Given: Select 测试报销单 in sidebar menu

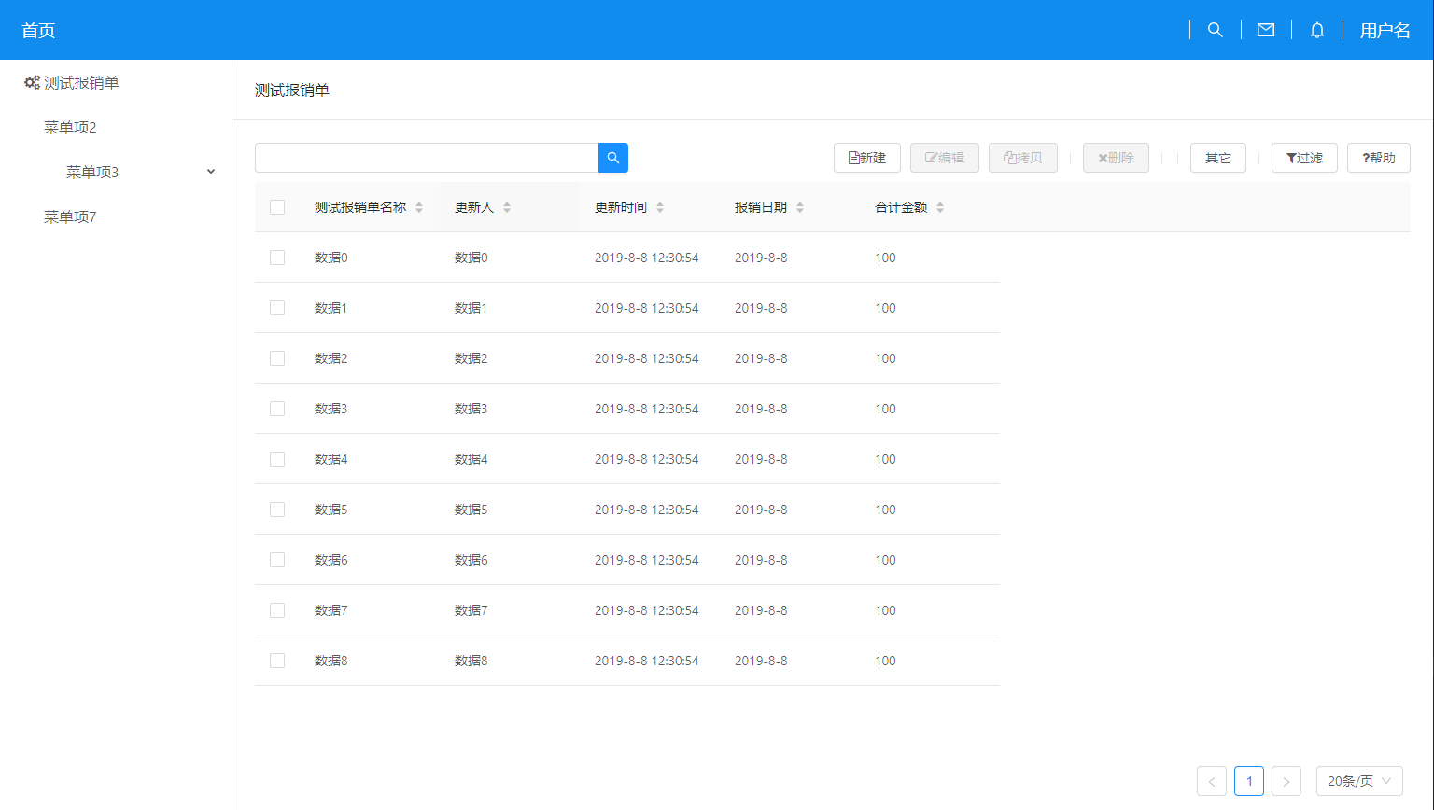Looking at the screenshot, I should coord(81,82).
